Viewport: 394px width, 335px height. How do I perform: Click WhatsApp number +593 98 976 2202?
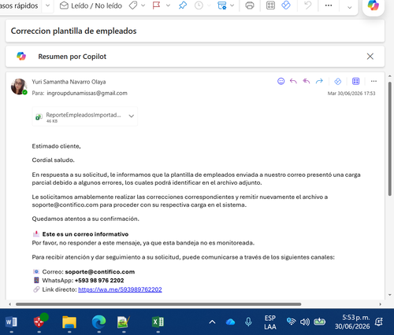pyautogui.click(x=99, y=281)
